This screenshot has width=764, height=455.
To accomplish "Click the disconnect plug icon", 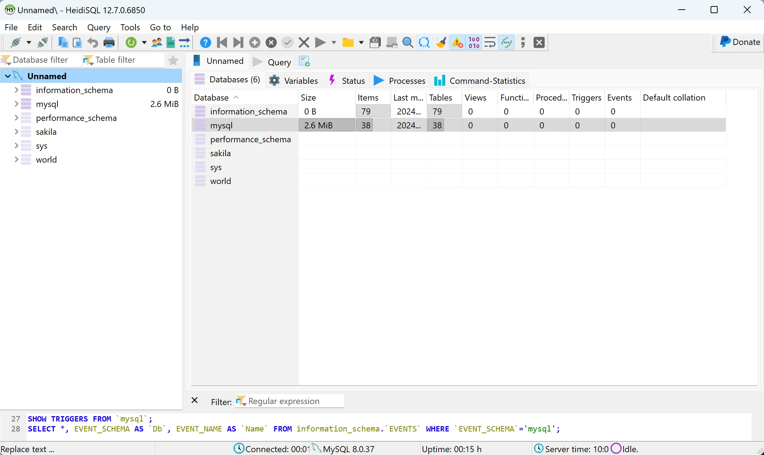I will (43, 42).
